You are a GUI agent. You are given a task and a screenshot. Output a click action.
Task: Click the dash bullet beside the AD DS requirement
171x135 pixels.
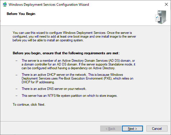[16, 61]
